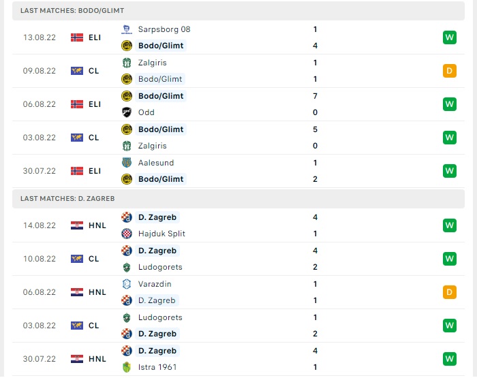
Task: Click the Hajduk Split crest icon
Action: pyautogui.click(x=127, y=234)
